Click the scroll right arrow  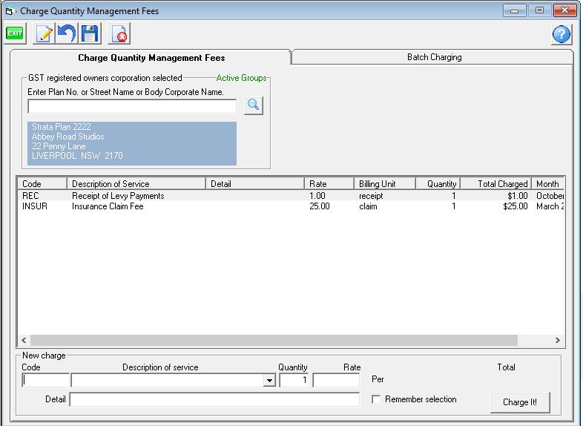coord(557,340)
